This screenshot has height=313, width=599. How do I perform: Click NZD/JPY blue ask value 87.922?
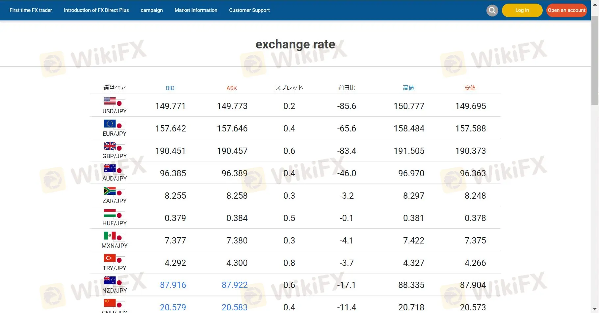[234, 285]
